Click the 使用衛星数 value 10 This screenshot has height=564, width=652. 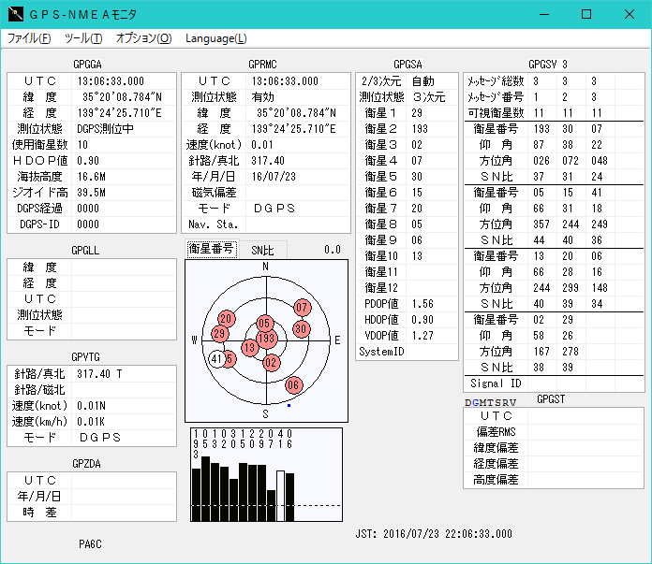(82, 145)
